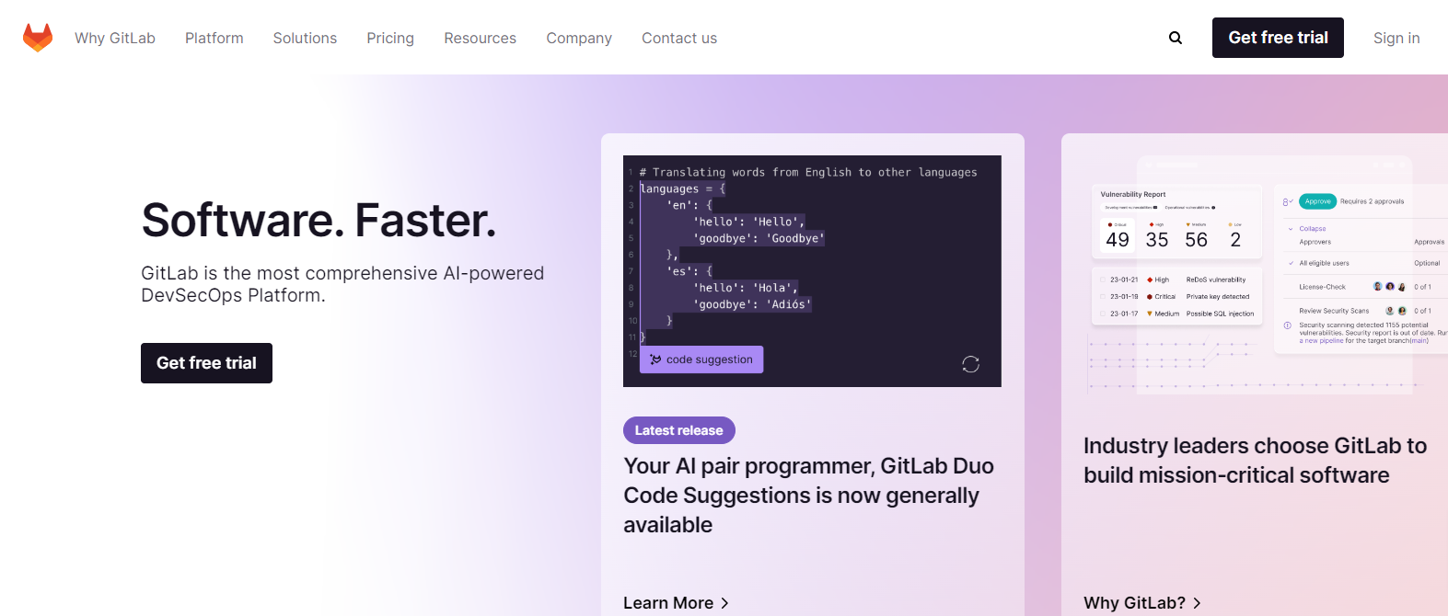Screen dimensions: 1448x616
Task: Click Sign in link
Action: coord(1396,38)
